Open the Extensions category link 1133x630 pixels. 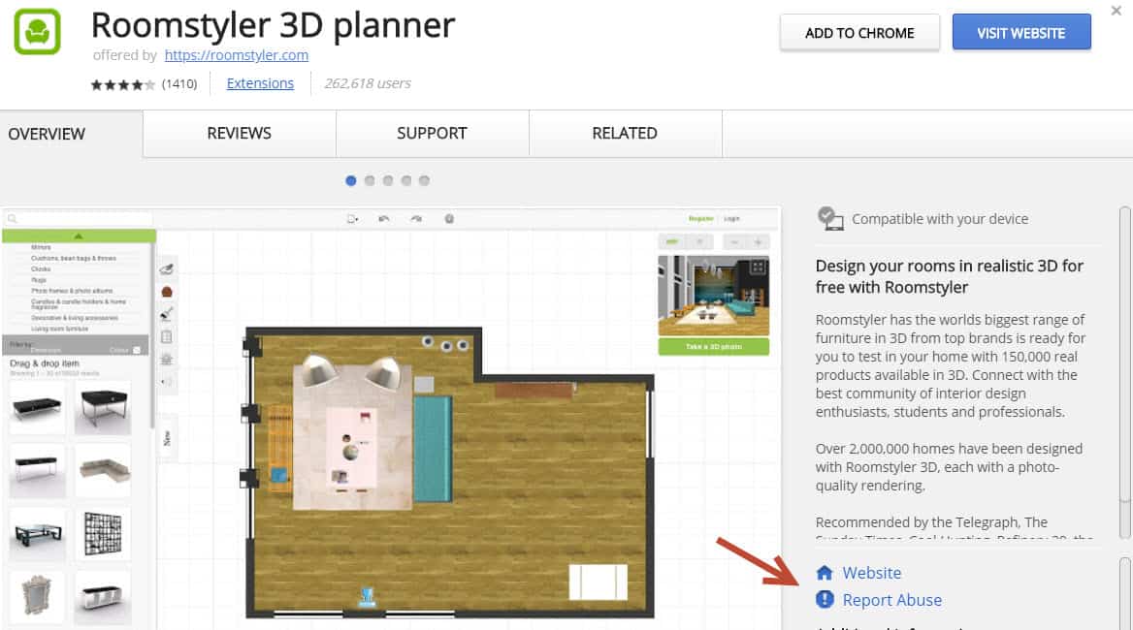click(x=260, y=83)
